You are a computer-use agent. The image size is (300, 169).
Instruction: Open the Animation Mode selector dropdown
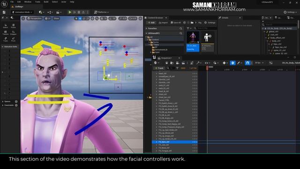[22, 12]
